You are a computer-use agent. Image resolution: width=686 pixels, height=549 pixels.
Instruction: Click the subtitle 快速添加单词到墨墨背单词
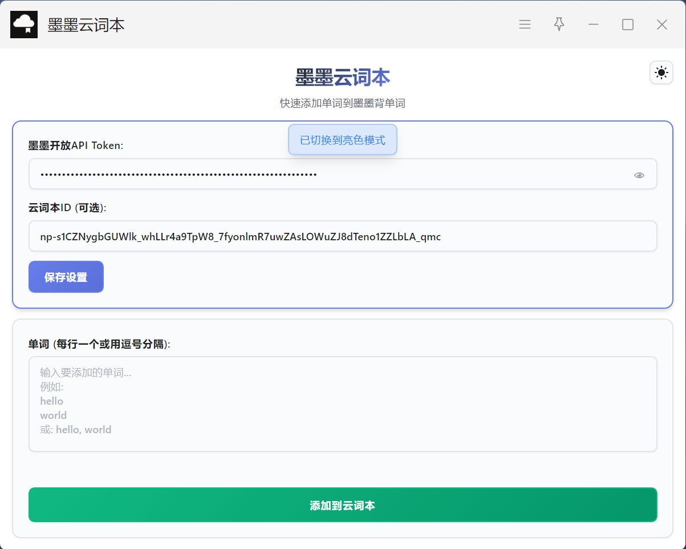click(343, 103)
